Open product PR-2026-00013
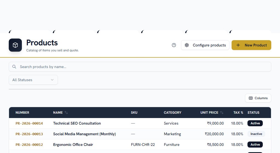Viewport: 280px width, 153px height. 29,134
